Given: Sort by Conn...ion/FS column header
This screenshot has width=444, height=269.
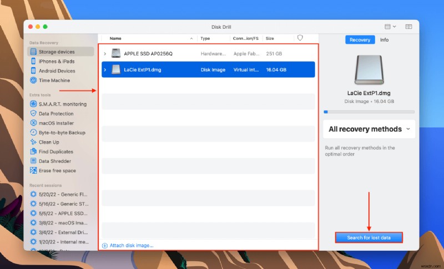Looking at the screenshot, I should pos(245,38).
